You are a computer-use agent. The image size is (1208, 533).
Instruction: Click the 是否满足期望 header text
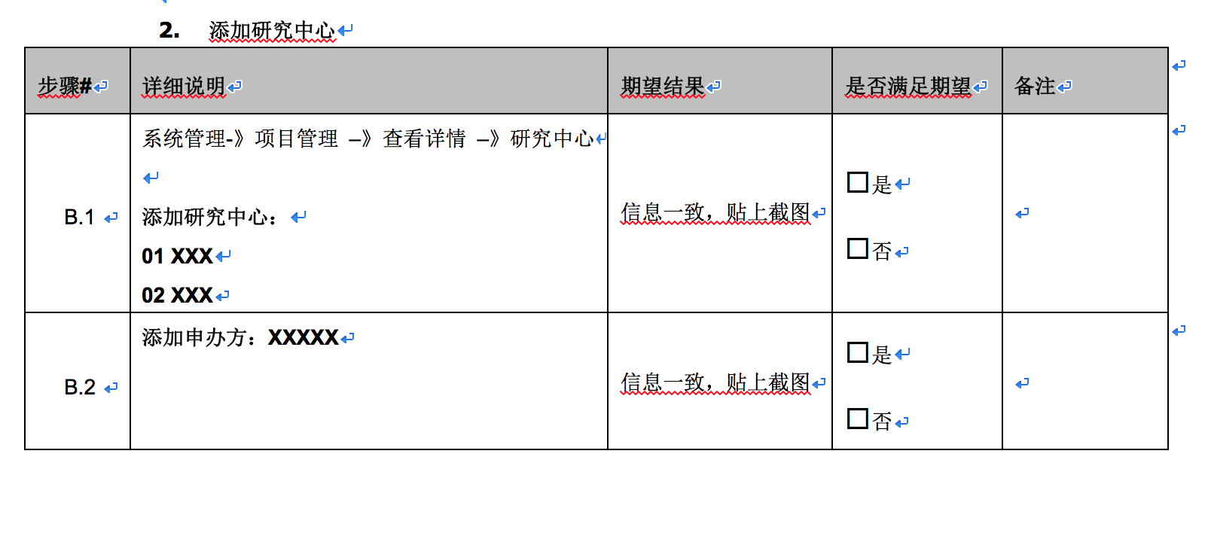point(908,87)
